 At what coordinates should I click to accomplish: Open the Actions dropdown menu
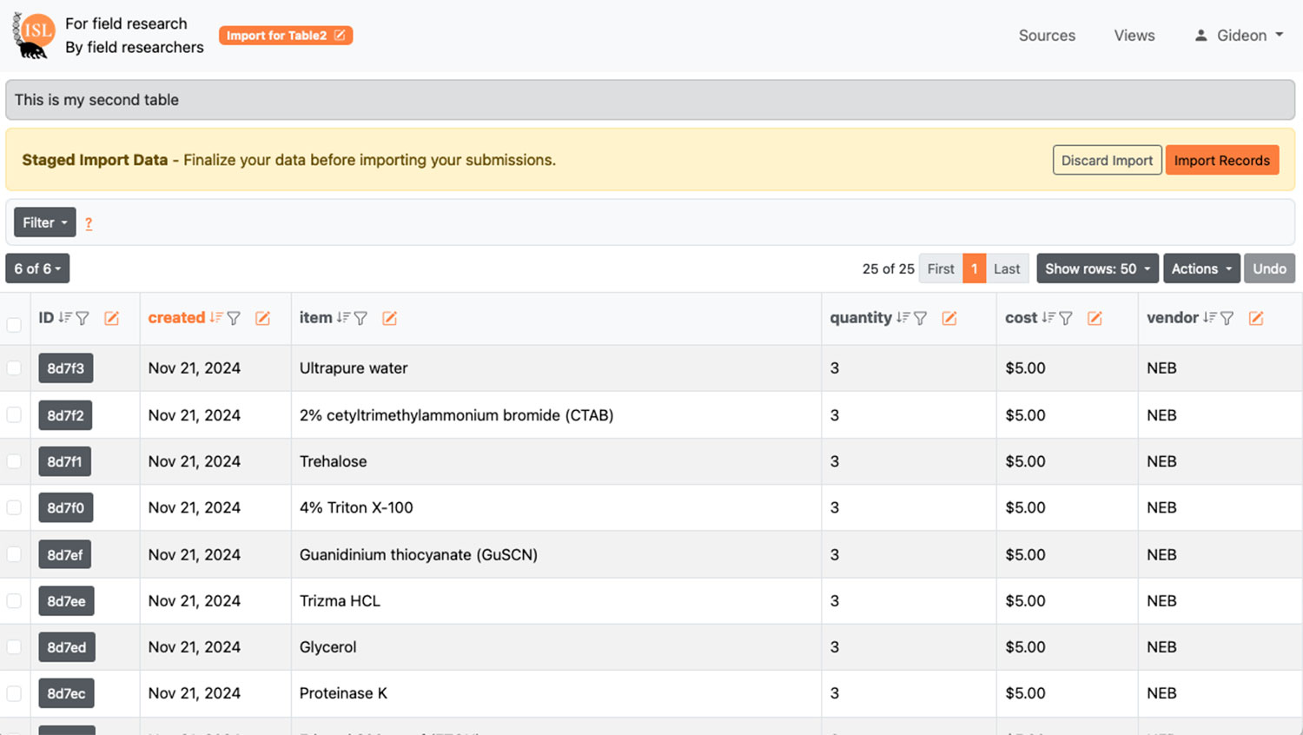point(1201,268)
